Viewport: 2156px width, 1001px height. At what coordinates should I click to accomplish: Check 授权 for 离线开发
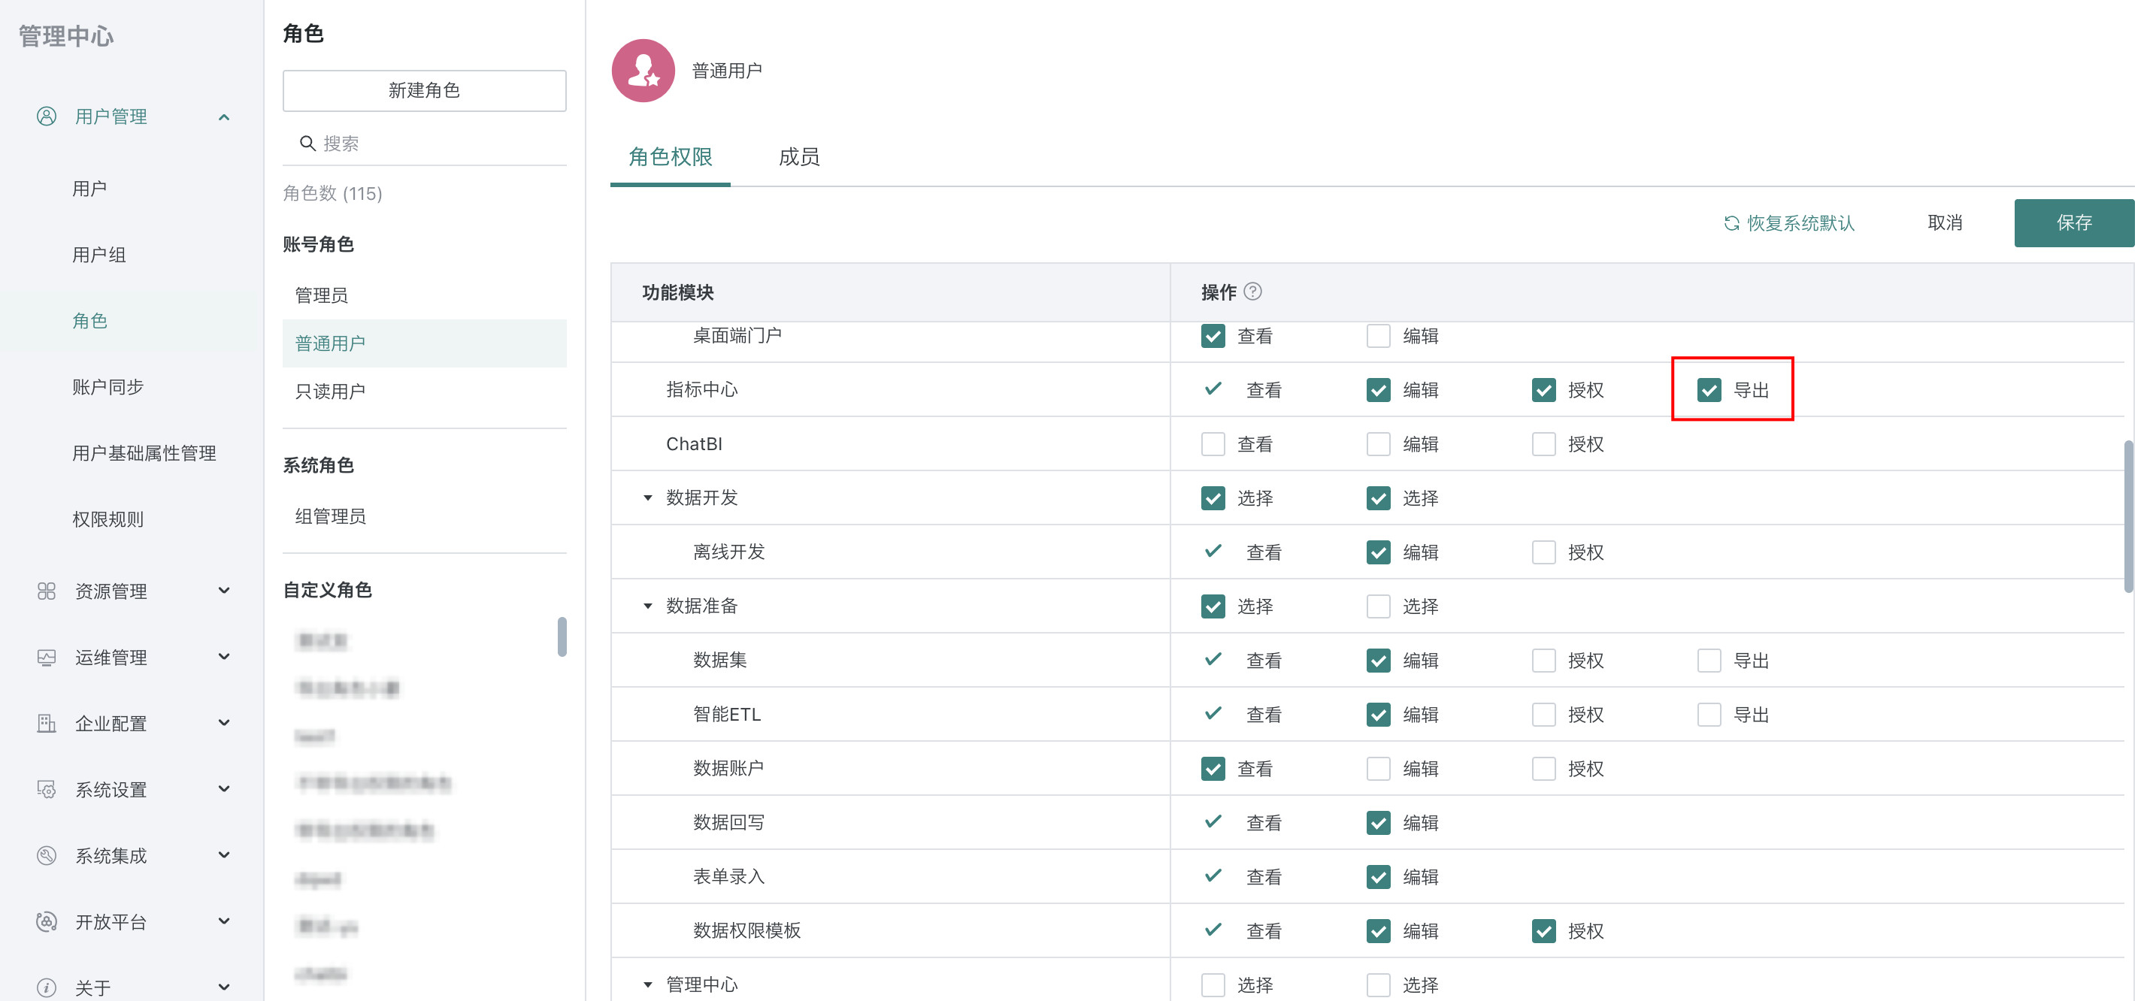1543,552
